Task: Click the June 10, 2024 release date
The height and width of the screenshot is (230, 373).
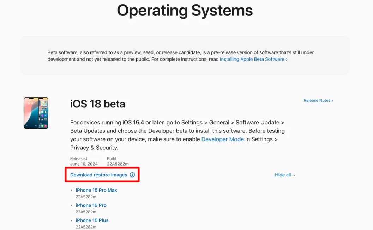Action: [x=84, y=164]
